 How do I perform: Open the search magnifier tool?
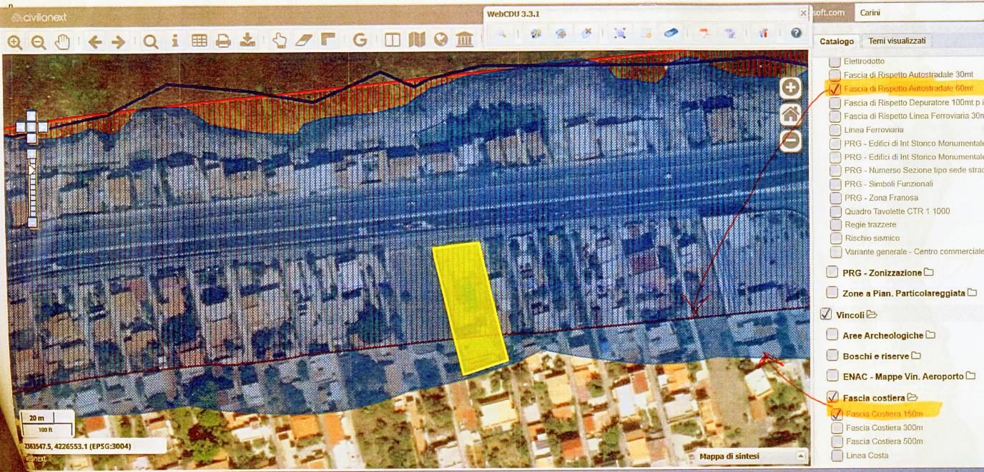click(150, 41)
